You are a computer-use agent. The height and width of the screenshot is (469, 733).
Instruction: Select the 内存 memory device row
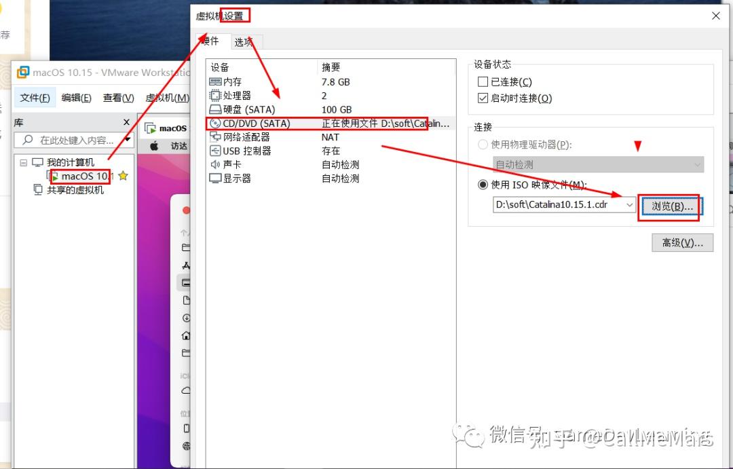pyautogui.click(x=331, y=82)
